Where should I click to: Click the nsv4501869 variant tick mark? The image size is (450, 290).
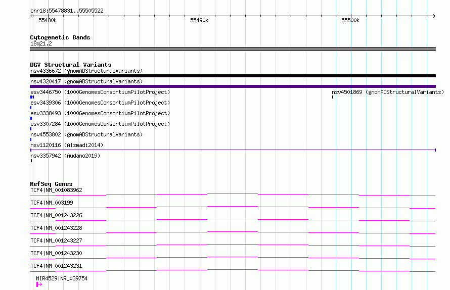(x=333, y=97)
